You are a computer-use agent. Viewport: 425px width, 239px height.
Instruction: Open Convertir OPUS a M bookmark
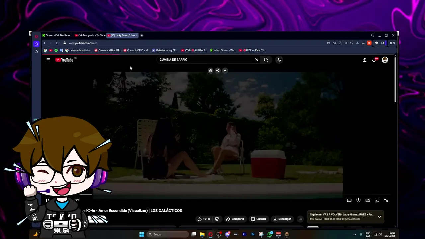136,50
